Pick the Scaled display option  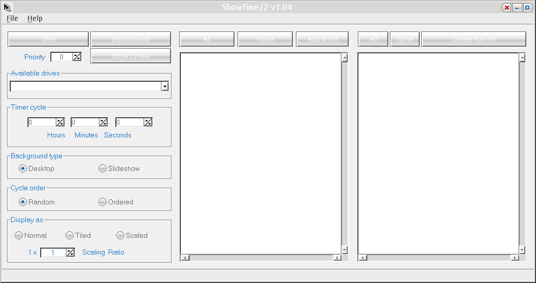pos(120,235)
